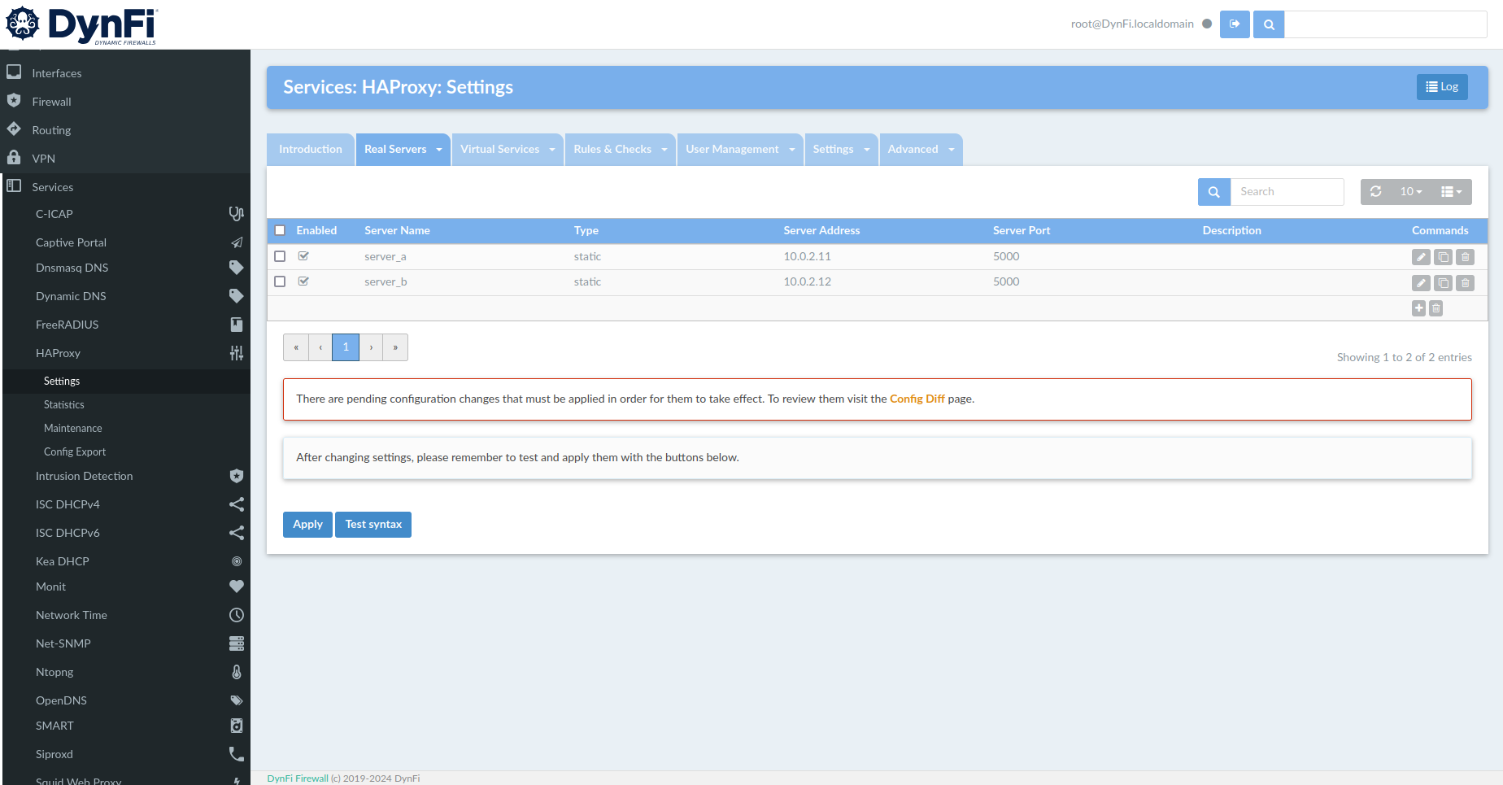This screenshot has width=1503, height=785.
Task: Go to page 1 in pagination
Action: click(346, 347)
